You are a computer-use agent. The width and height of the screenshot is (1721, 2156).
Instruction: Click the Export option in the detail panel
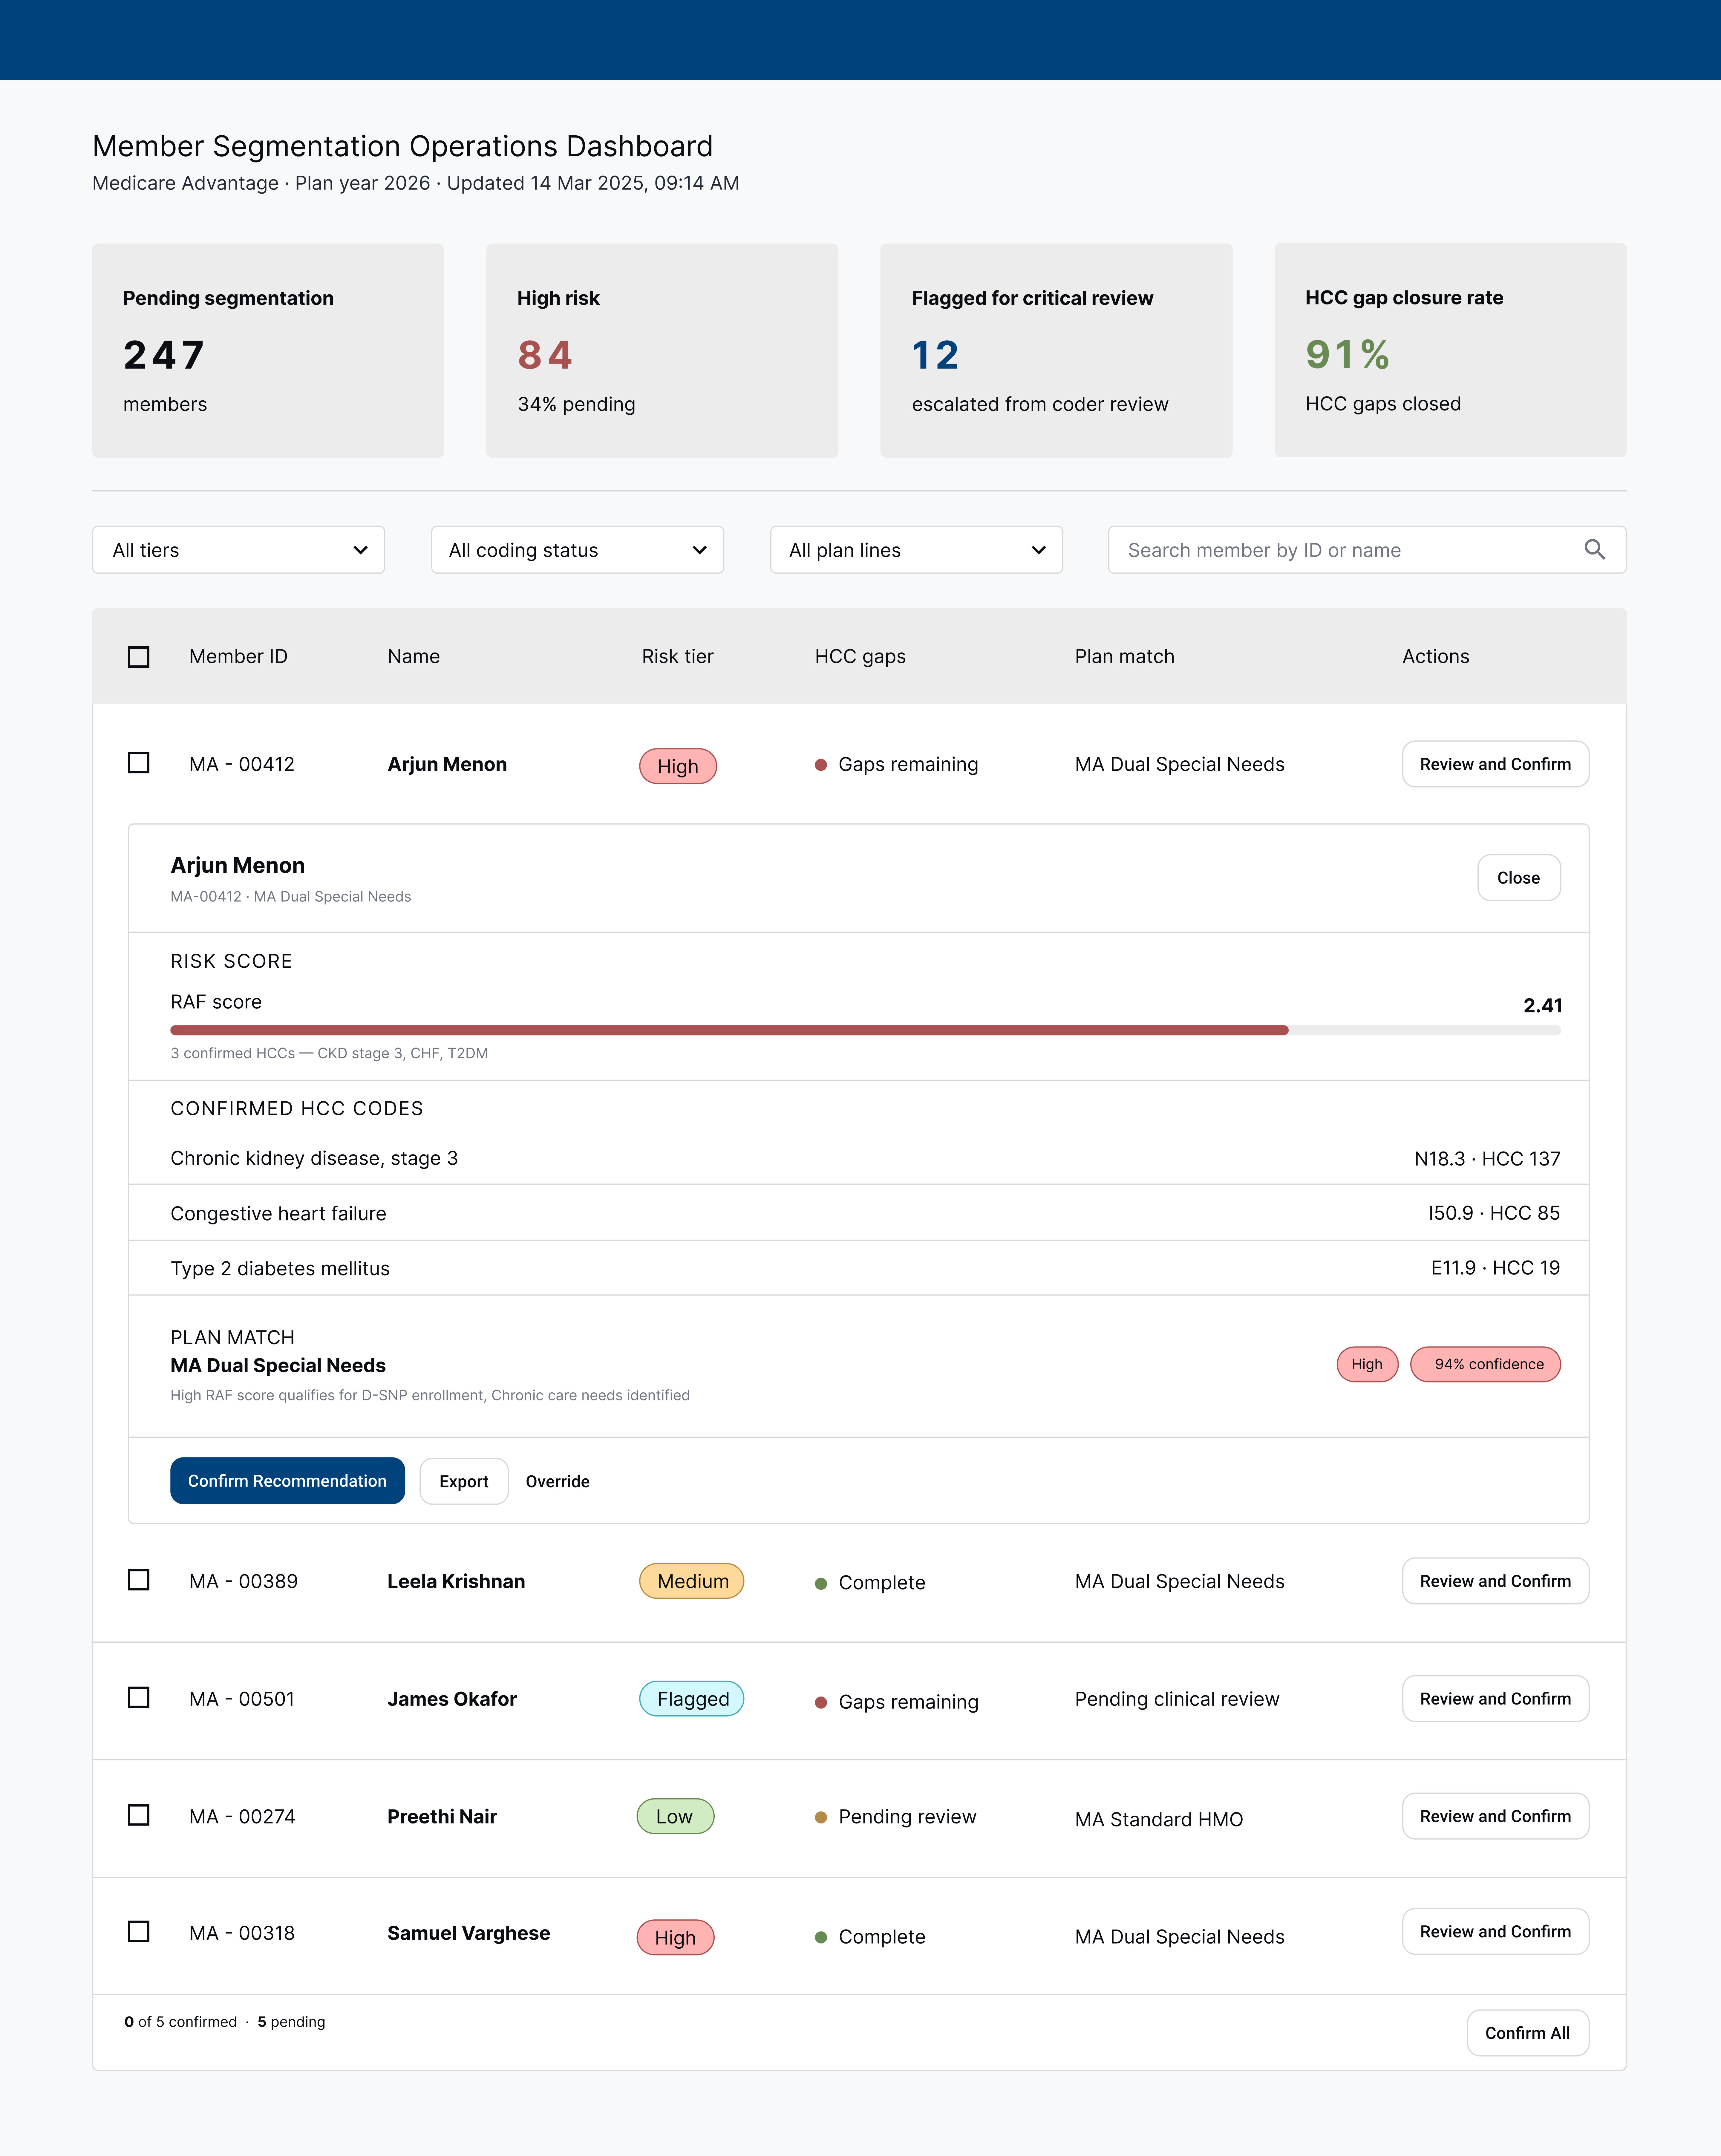click(463, 1481)
